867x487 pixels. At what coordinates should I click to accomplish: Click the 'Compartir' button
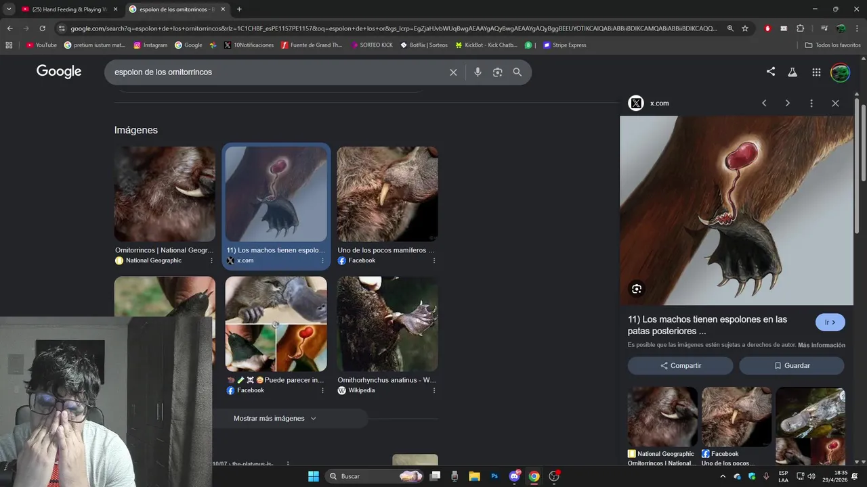coord(680,366)
